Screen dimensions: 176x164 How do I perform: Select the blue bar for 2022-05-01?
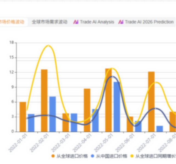(117, 107)
